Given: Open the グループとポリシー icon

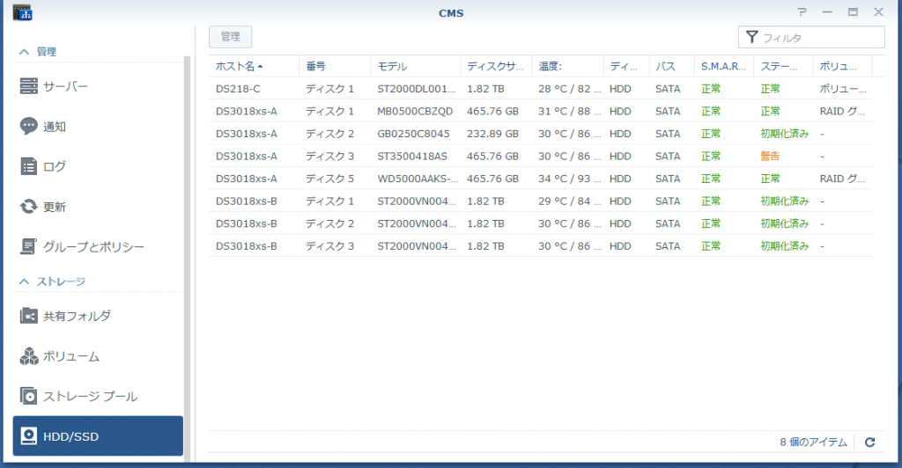Looking at the screenshot, I should tap(28, 246).
